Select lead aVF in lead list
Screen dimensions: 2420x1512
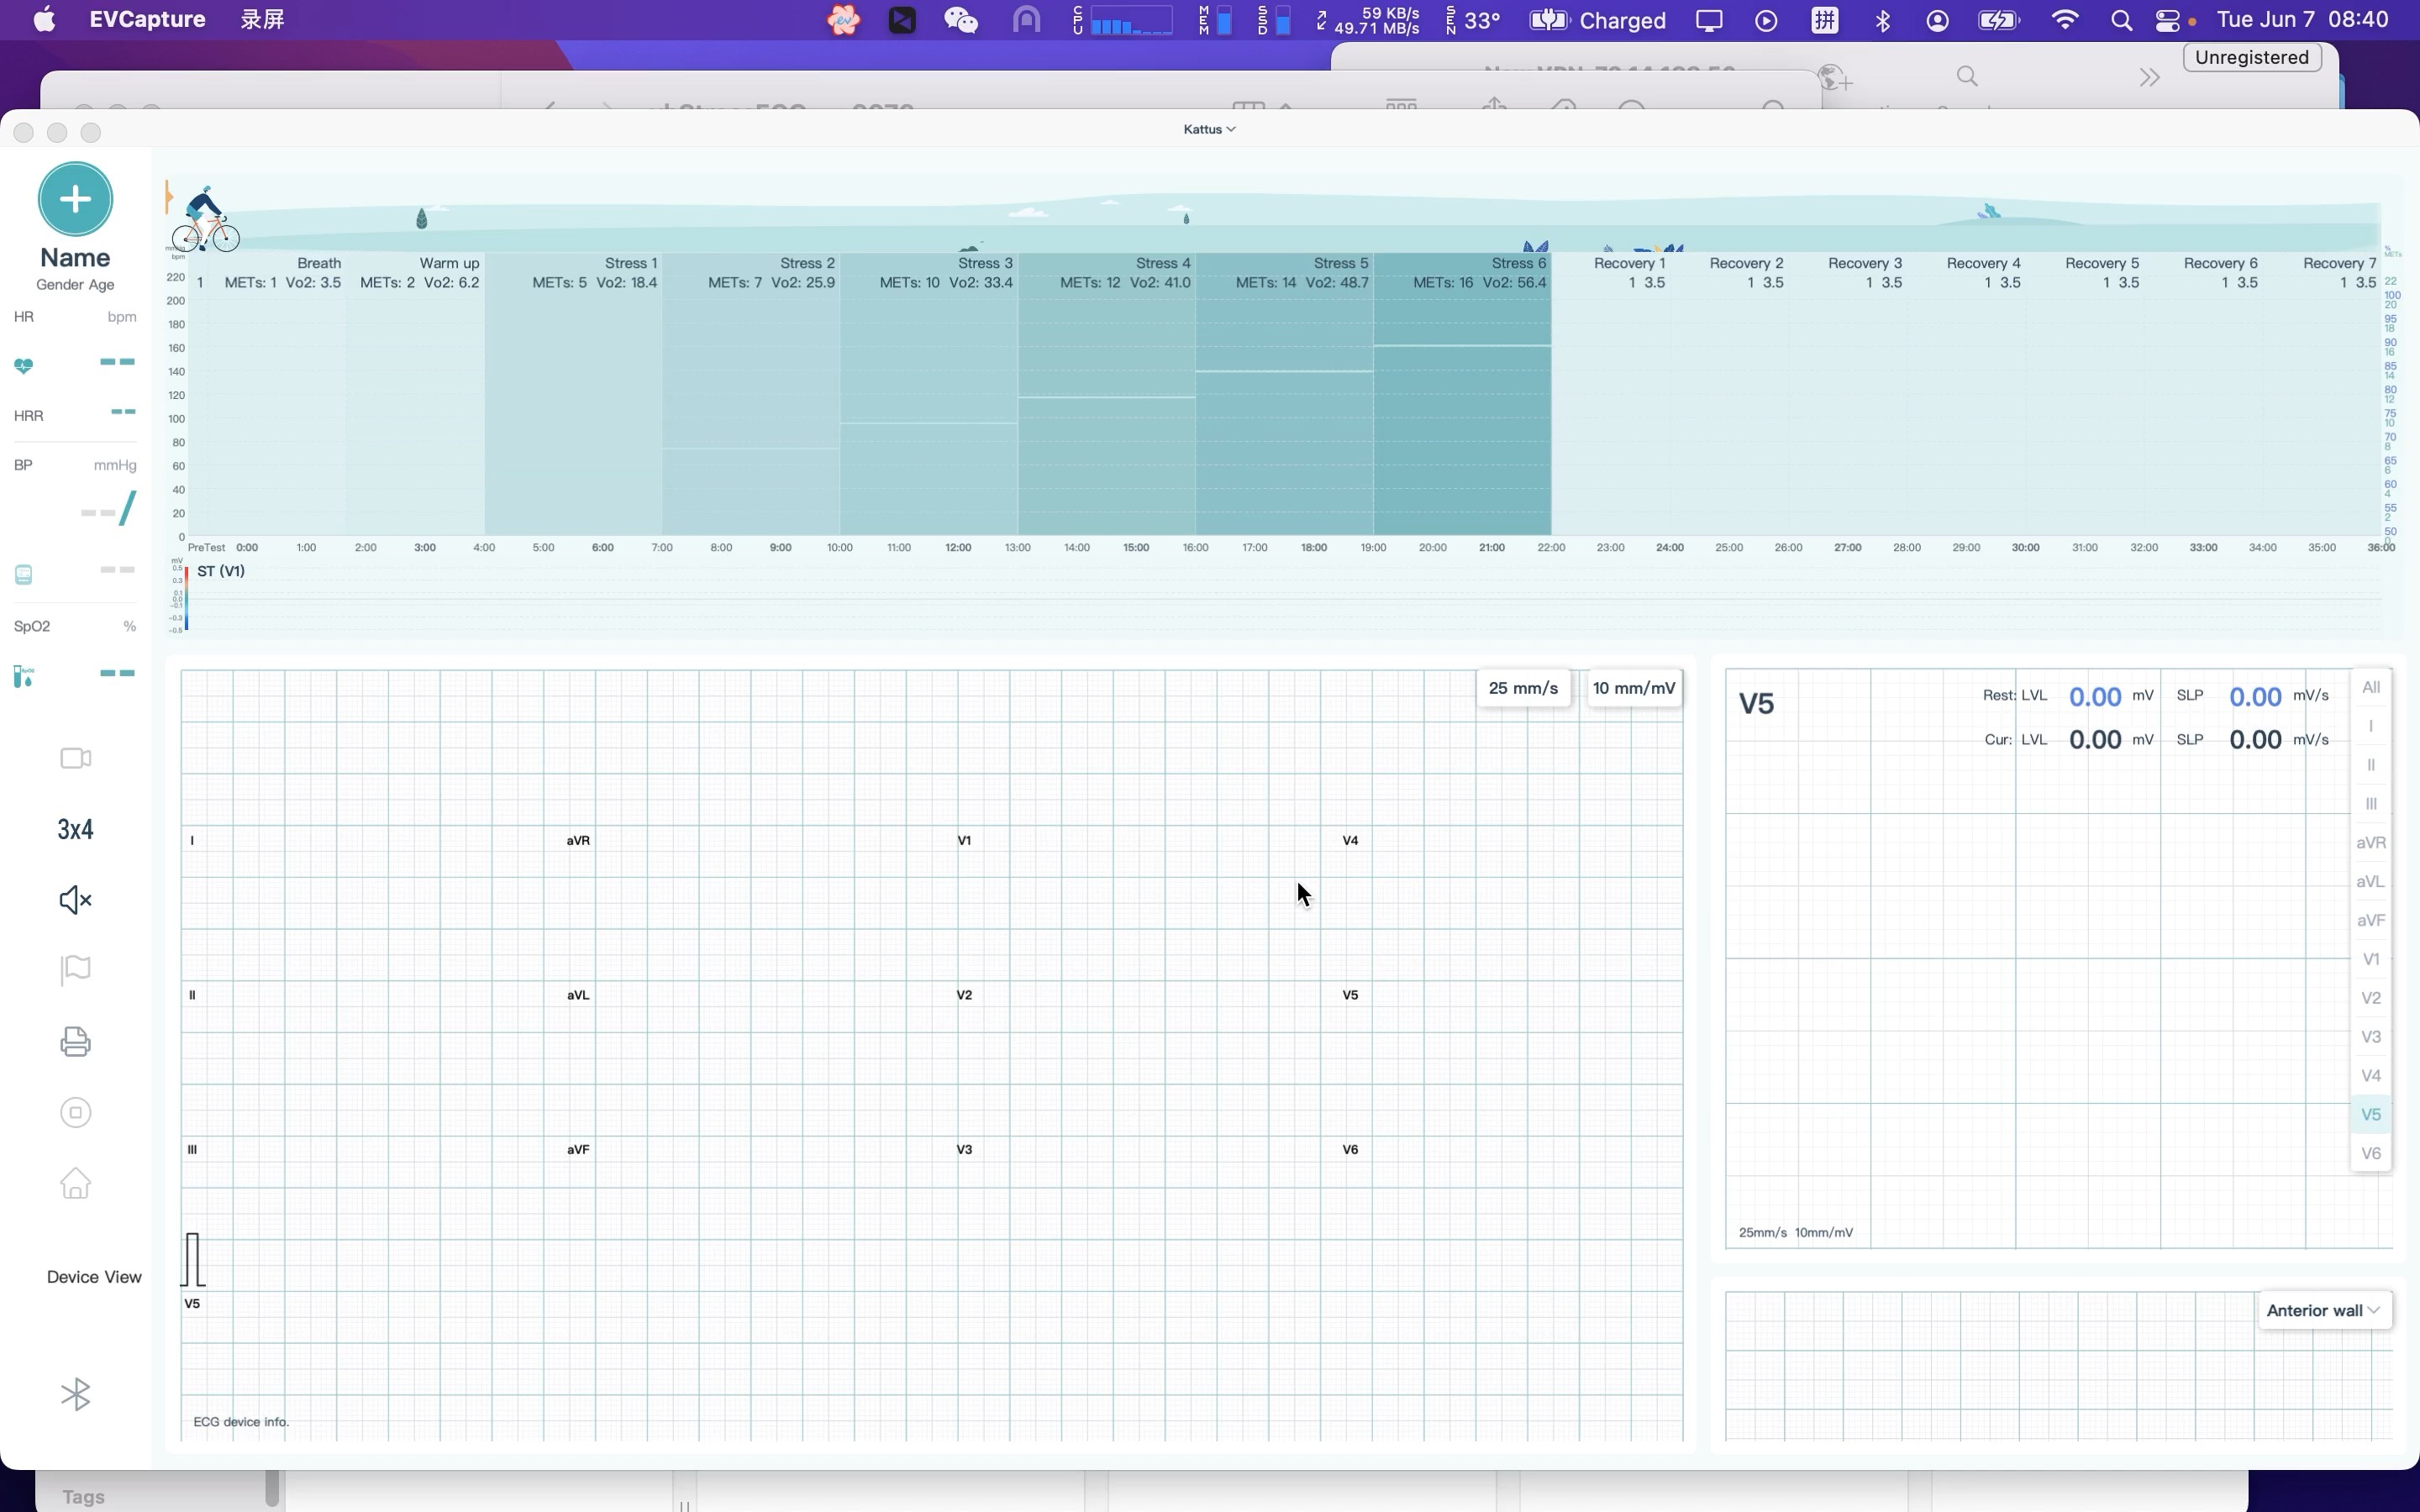coord(2371,920)
